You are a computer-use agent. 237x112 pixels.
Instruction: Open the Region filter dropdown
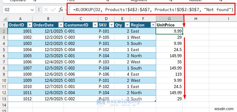click(153, 25)
